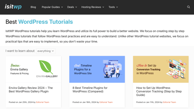
Task: Click Editorial Team link on Jan 25th post
Action: [x=43, y=102]
